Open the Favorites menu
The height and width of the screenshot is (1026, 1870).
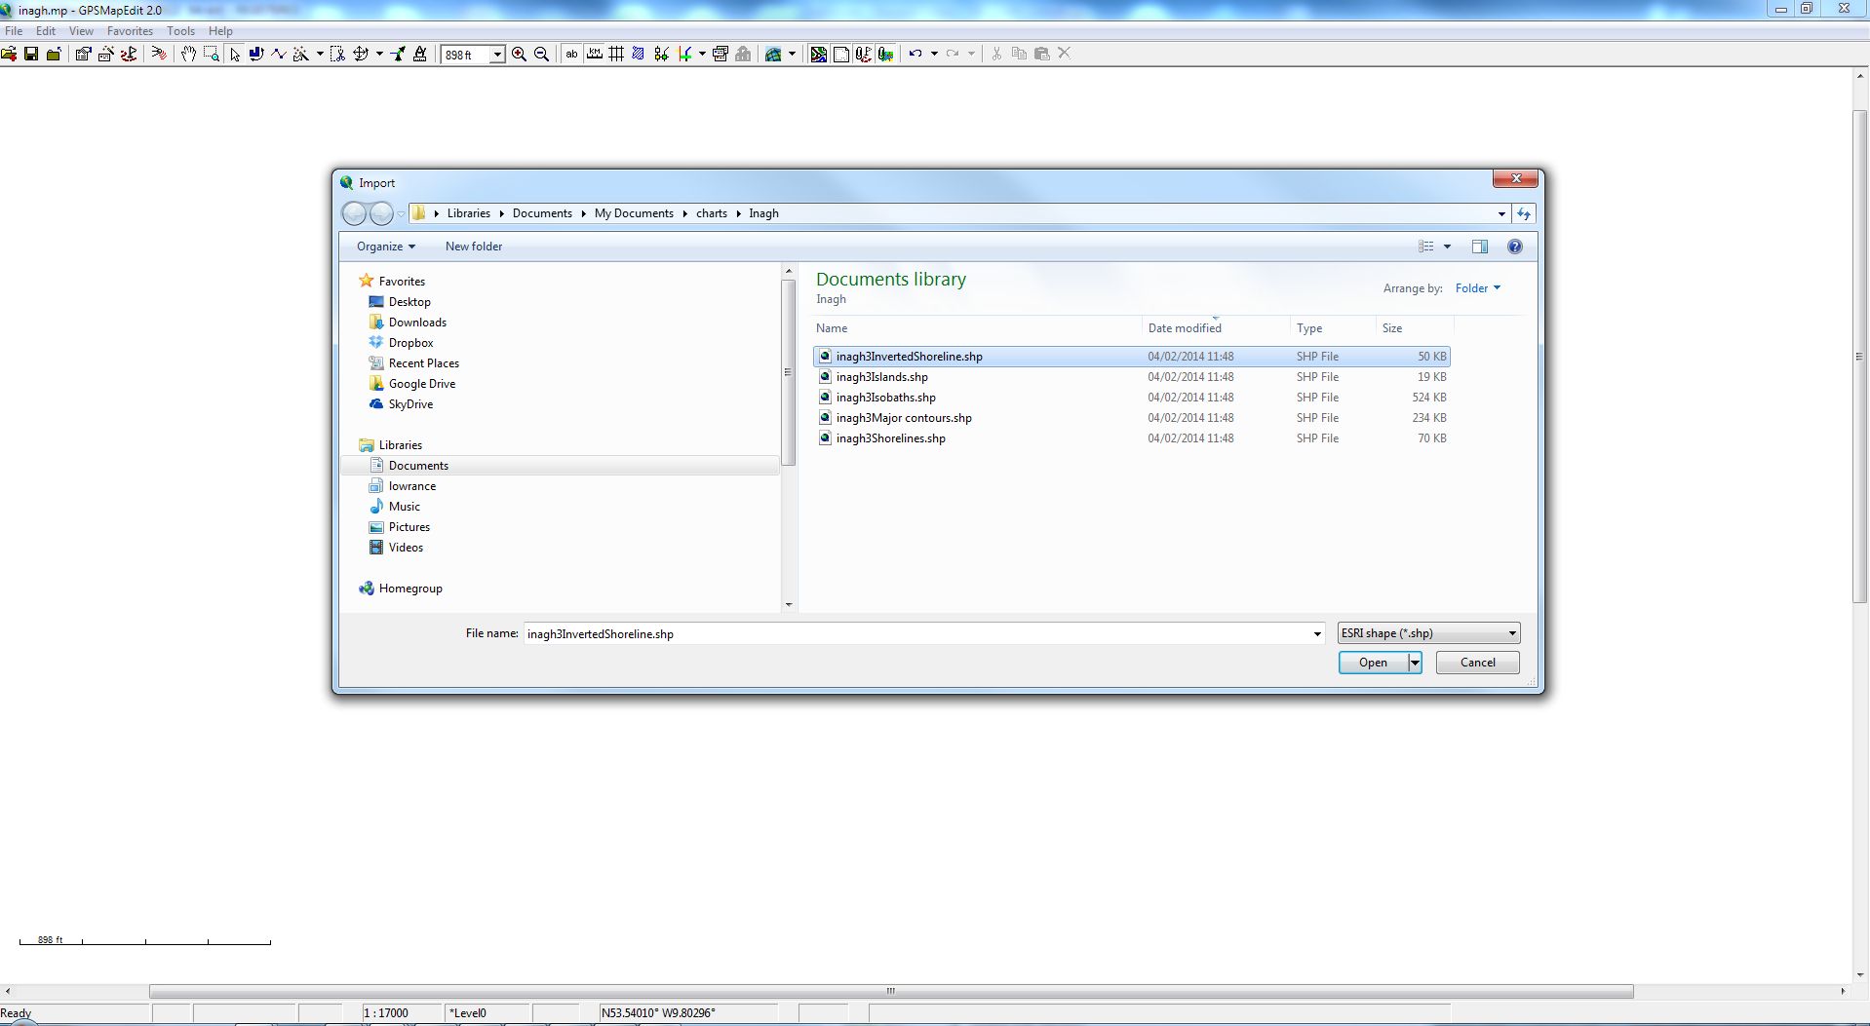point(130,31)
